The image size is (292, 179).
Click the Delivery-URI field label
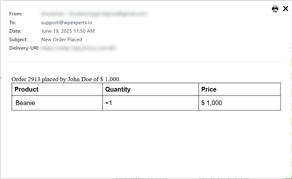[24, 48]
